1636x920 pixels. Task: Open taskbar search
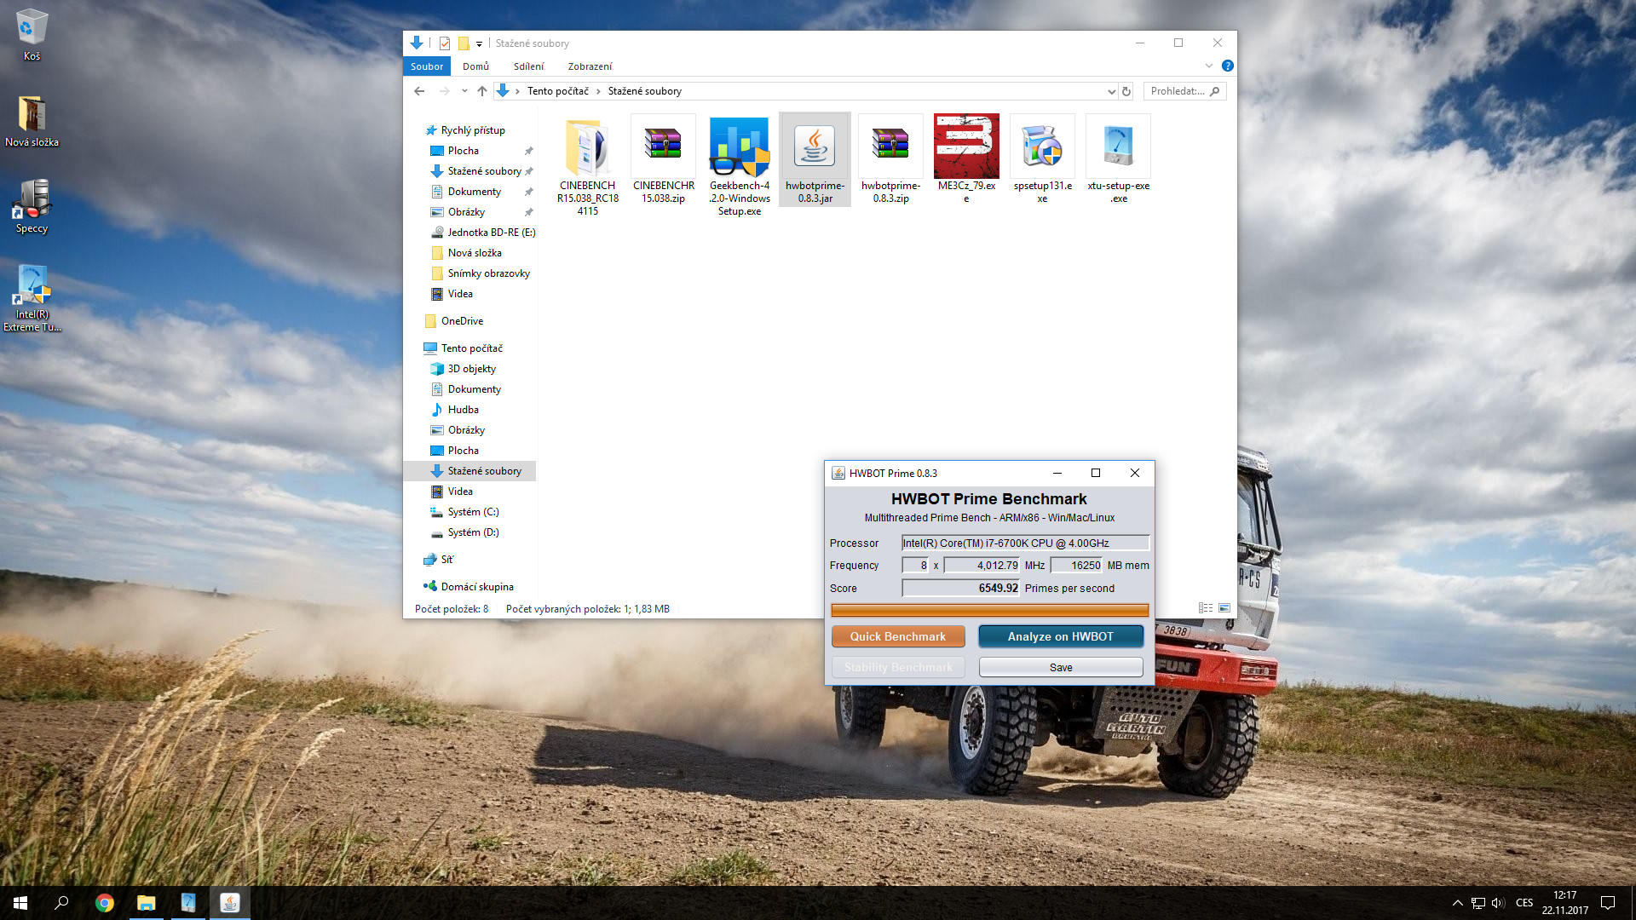(61, 903)
